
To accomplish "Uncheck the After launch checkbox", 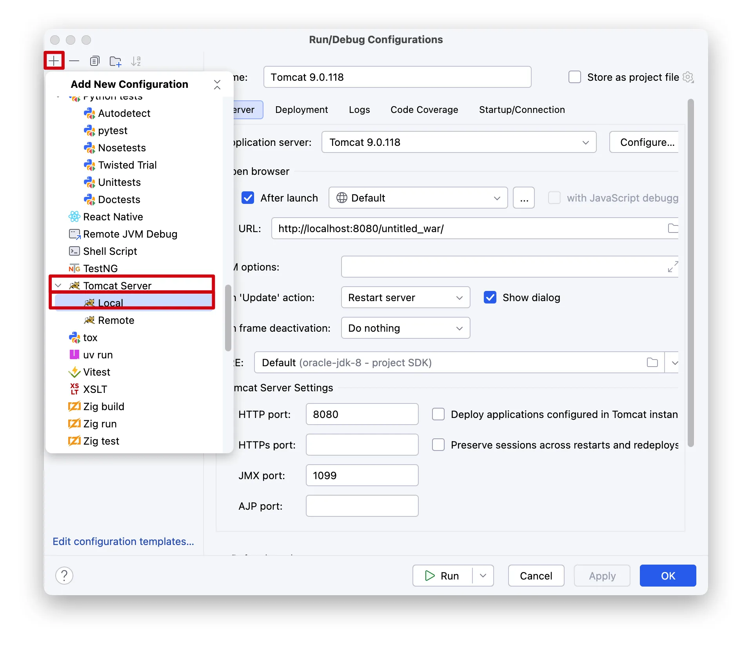I will (x=248, y=198).
